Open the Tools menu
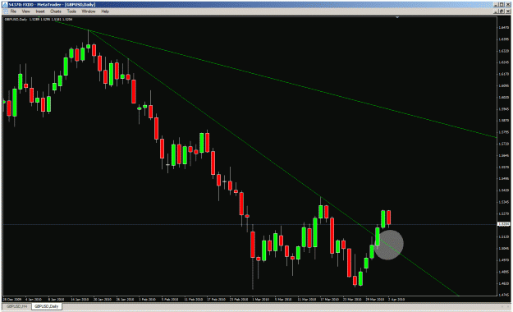This screenshot has height=312, width=513. pyautogui.click(x=71, y=11)
